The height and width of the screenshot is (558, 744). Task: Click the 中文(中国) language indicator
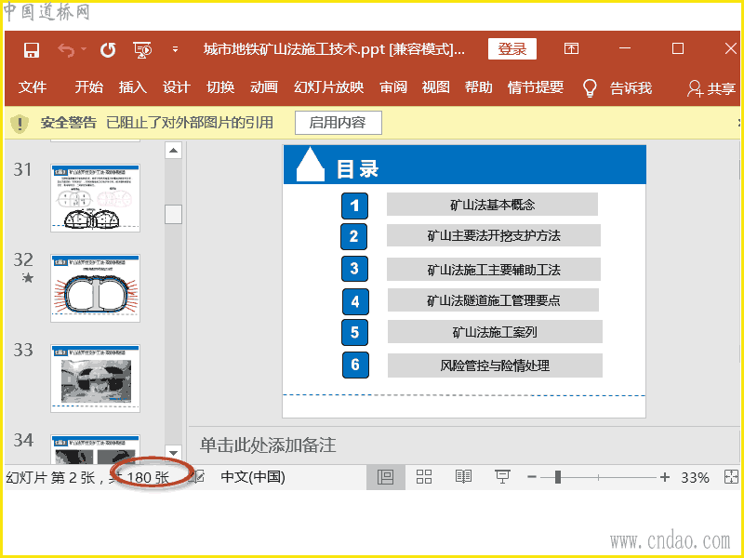(253, 477)
